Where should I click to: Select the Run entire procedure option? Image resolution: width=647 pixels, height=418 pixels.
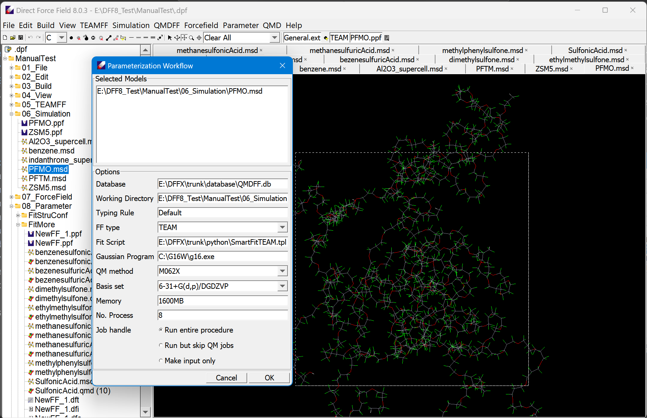coord(161,330)
